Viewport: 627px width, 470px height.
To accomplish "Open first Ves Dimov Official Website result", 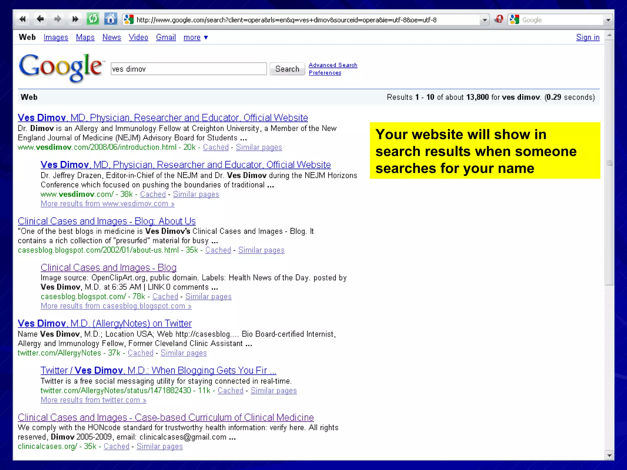I will coord(163,117).
